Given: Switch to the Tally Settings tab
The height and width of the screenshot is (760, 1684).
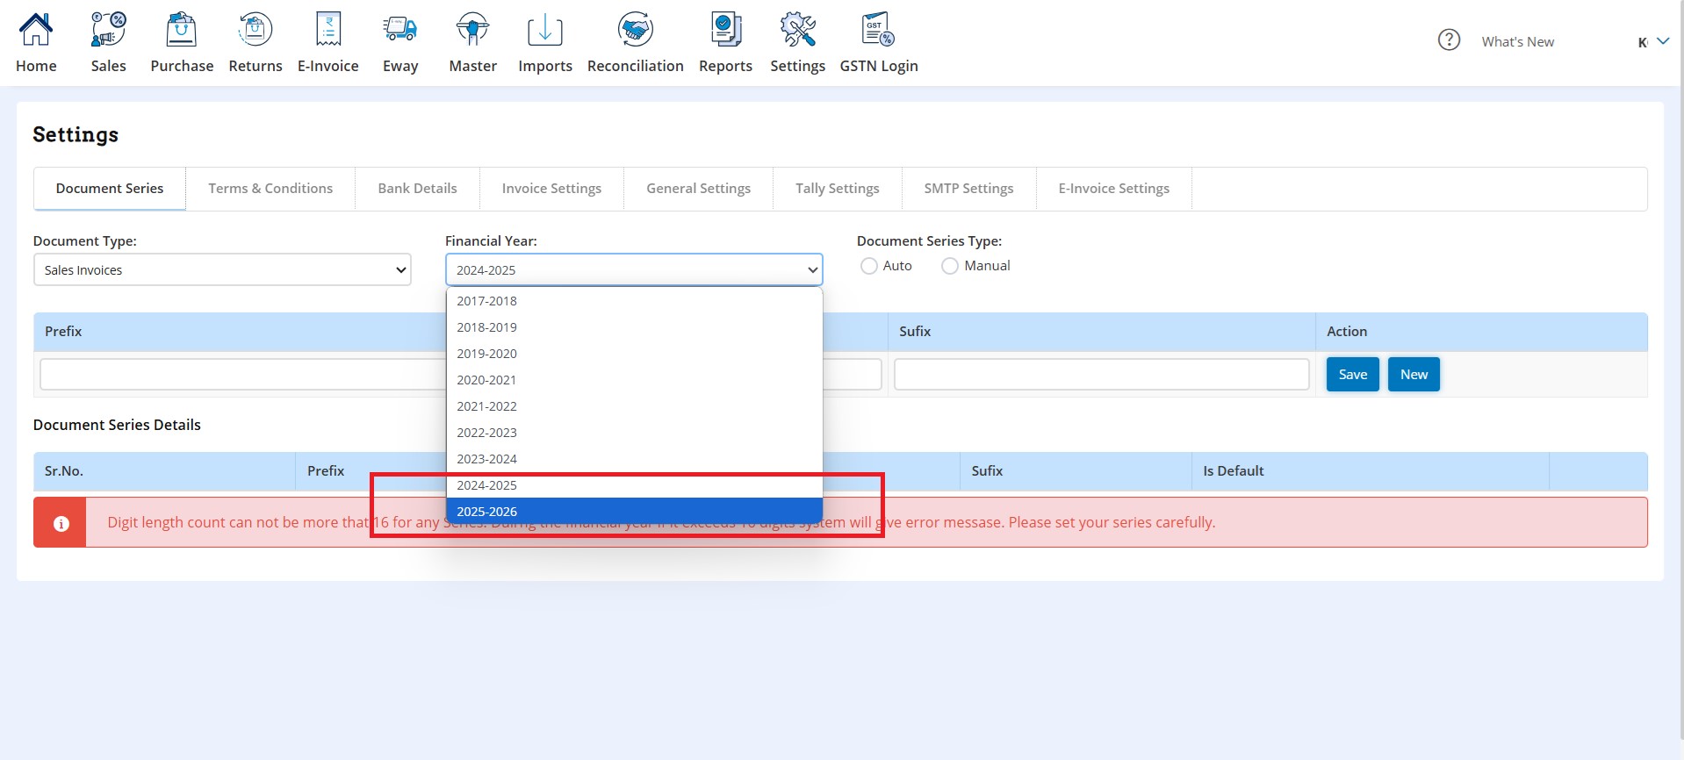Looking at the screenshot, I should click(x=837, y=189).
